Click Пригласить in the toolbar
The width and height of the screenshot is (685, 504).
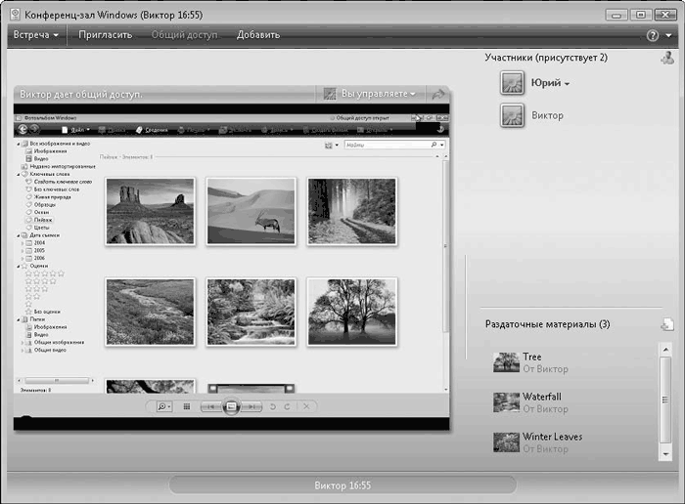pos(106,35)
